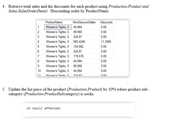Click the 89.988 value in row 9
The height and width of the screenshot is (121, 170).
click(x=78, y=66)
